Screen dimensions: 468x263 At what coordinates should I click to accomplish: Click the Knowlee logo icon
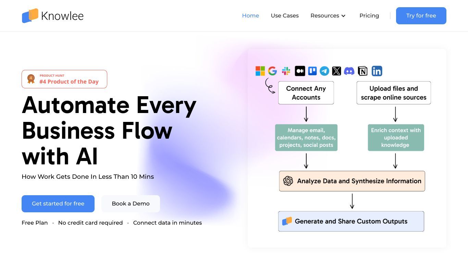point(30,16)
